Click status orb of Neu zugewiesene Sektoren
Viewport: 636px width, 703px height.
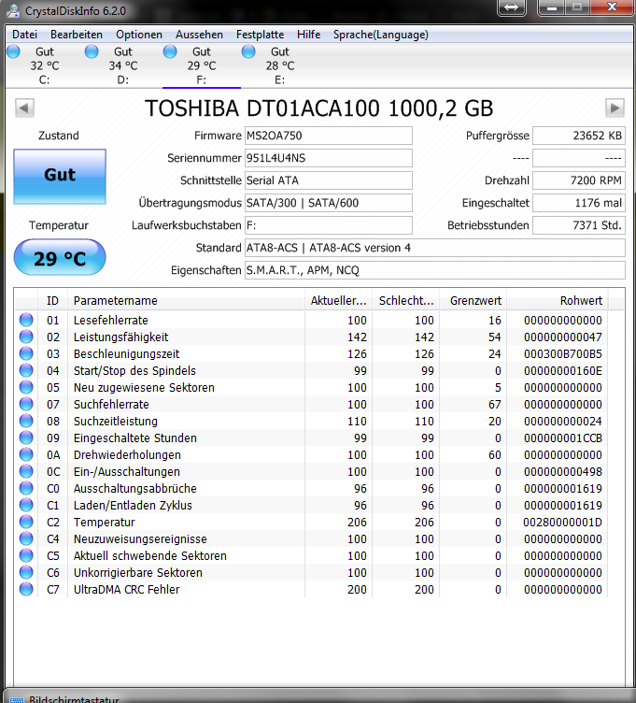26,387
